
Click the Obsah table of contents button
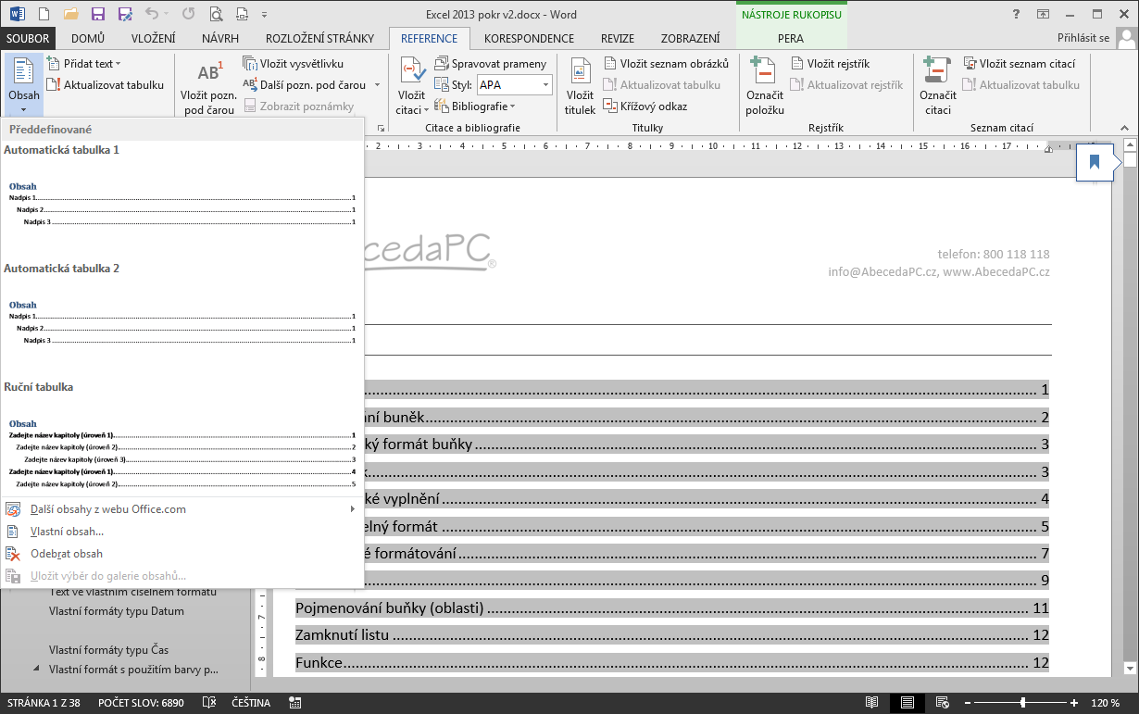[24, 85]
